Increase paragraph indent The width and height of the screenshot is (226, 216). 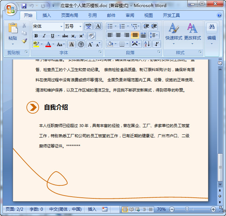[154, 26]
